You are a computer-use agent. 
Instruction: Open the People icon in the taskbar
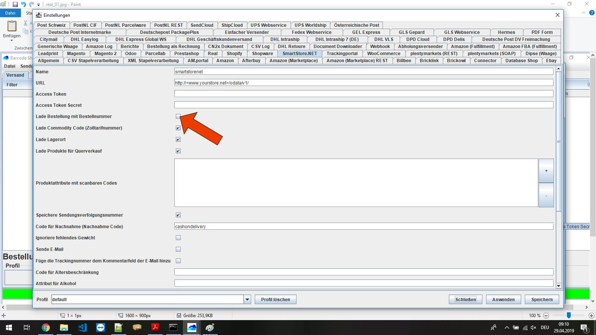[x=494, y=328]
